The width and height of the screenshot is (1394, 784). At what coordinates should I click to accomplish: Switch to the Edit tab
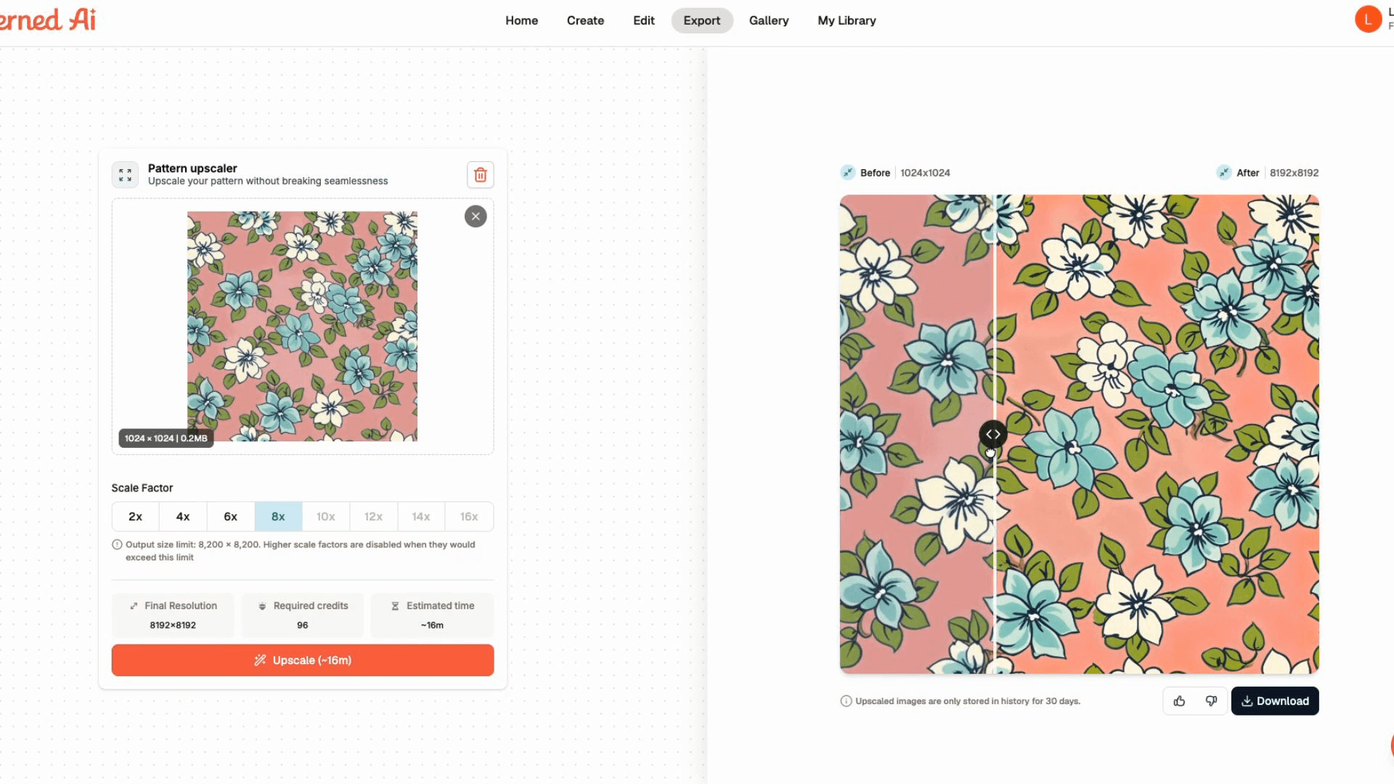tap(643, 20)
